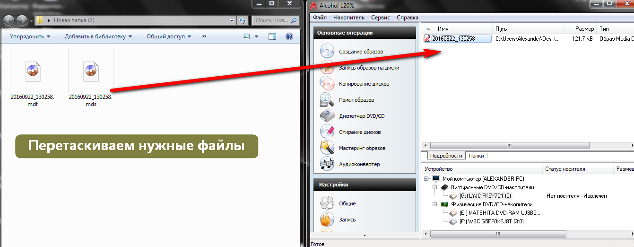Sort image list by Путь column
The width and height of the screenshot is (634, 247).
point(527,29)
